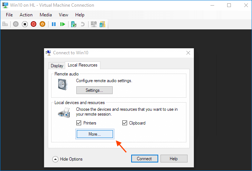Click the Checkpoint toolbar icon
Image resolution: width=252 pixels, height=171 pixels.
pos(74,24)
